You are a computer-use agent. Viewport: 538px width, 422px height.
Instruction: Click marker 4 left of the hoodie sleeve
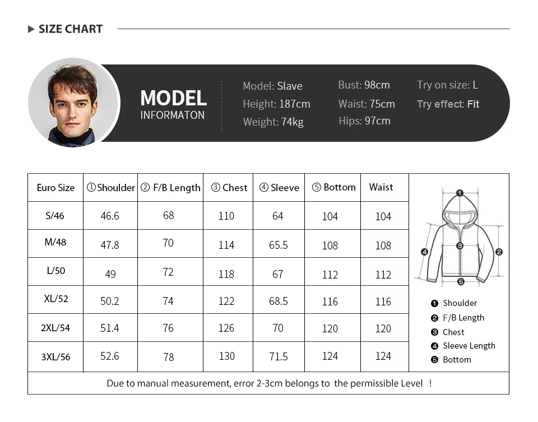click(424, 252)
